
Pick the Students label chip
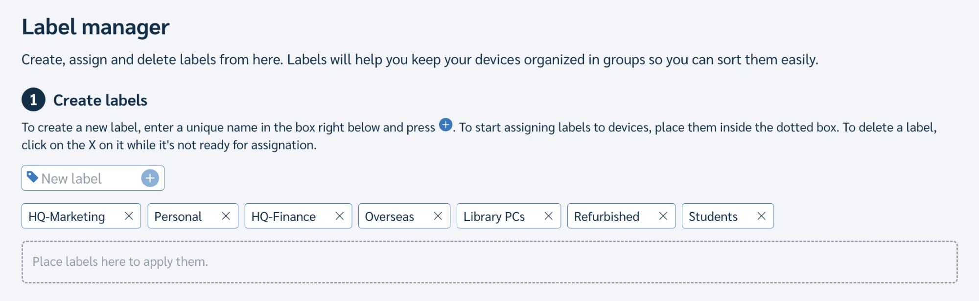click(713, 216)
